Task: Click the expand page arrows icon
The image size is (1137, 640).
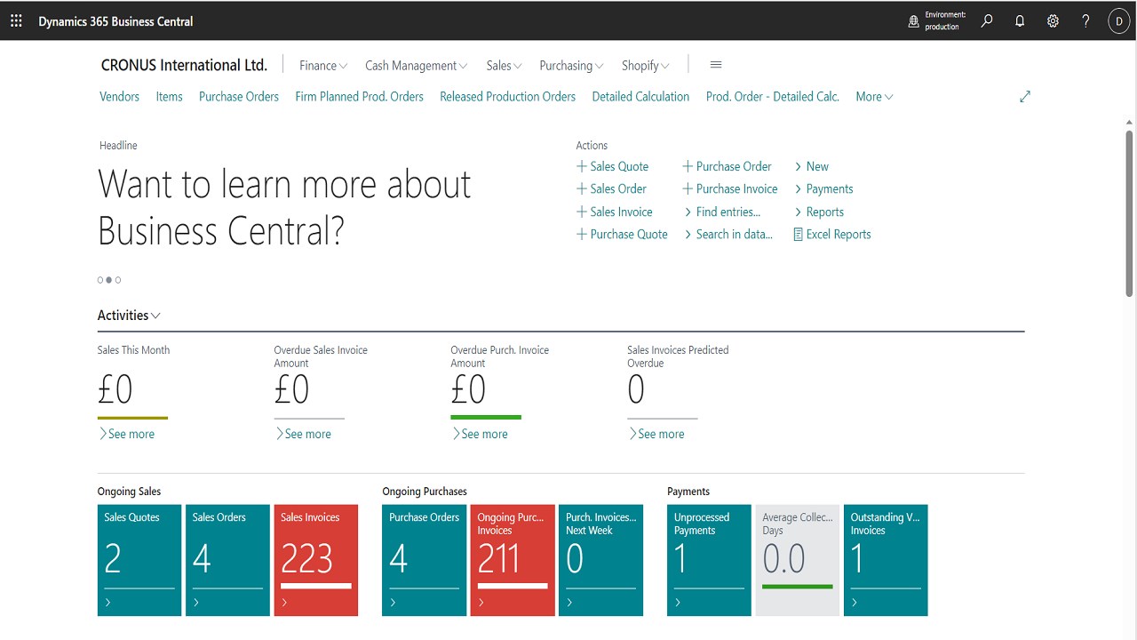Action: (x=1025, y=97)
